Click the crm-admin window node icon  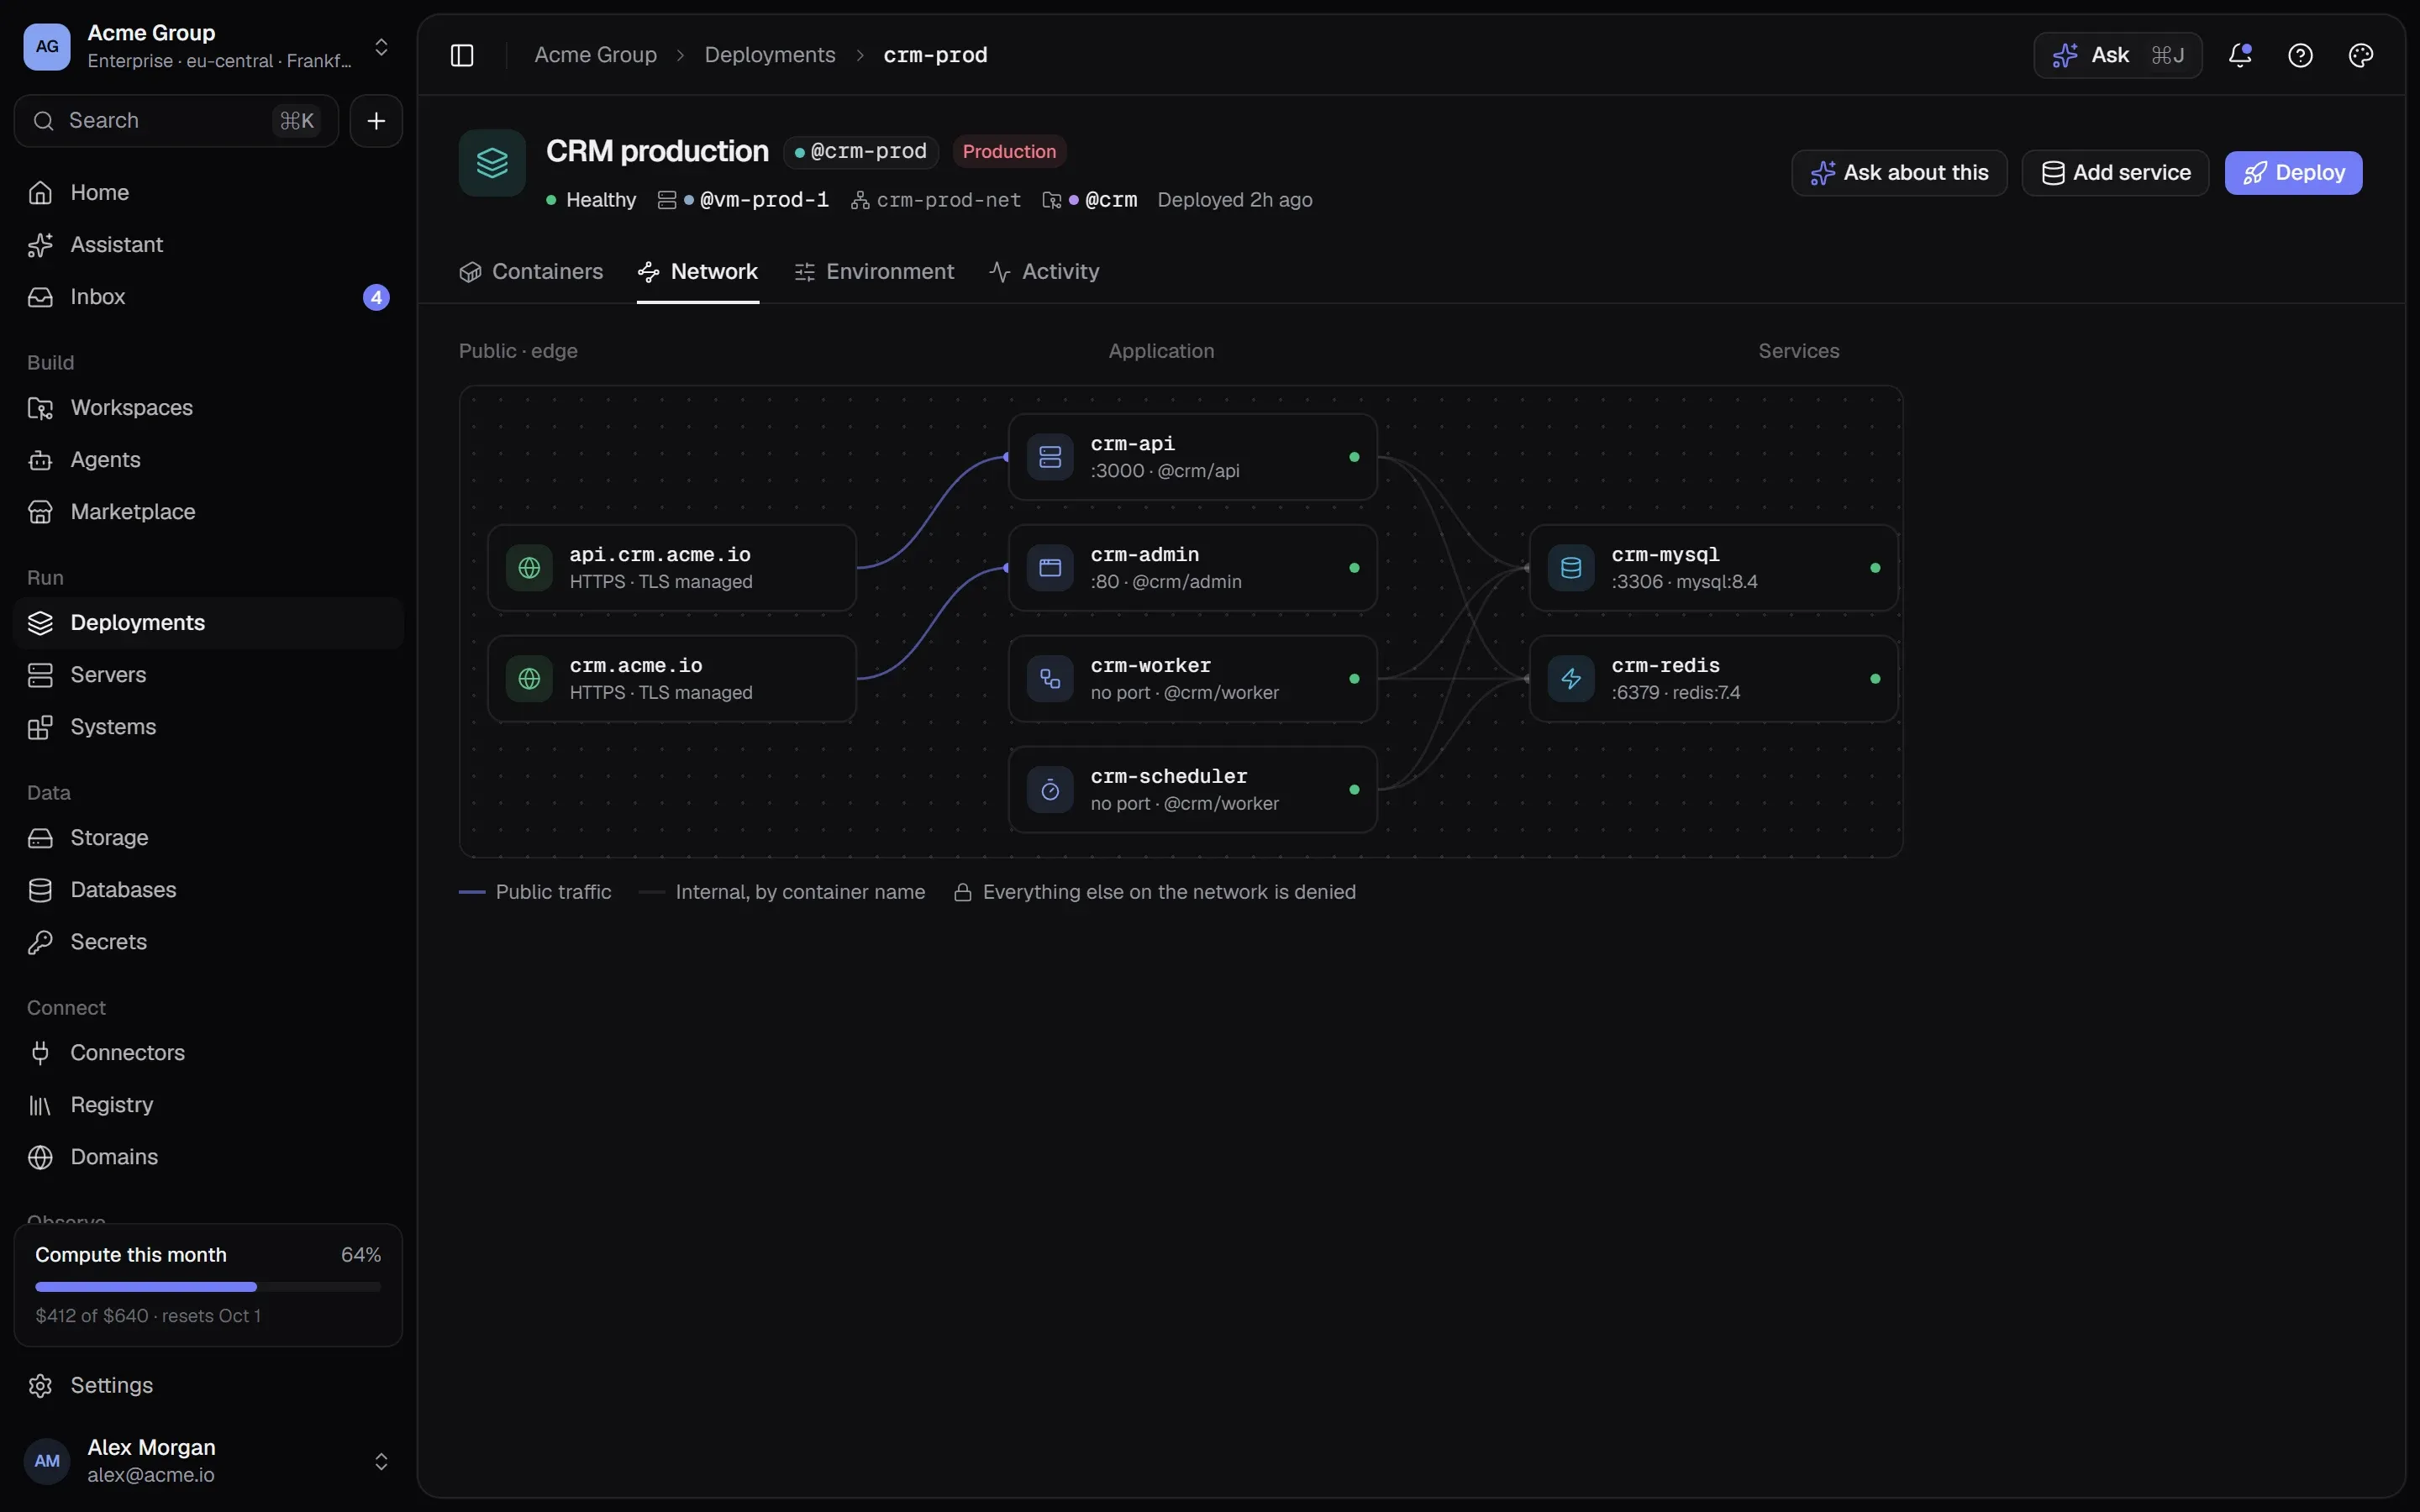click(1050, 568)
